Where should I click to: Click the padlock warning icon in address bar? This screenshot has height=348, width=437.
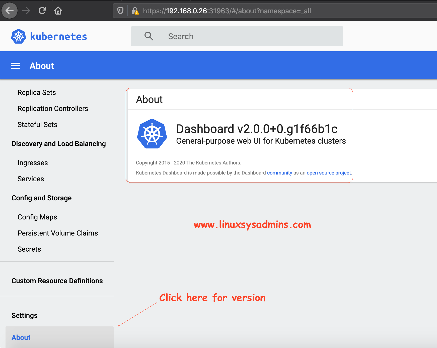tap(136, 11)
